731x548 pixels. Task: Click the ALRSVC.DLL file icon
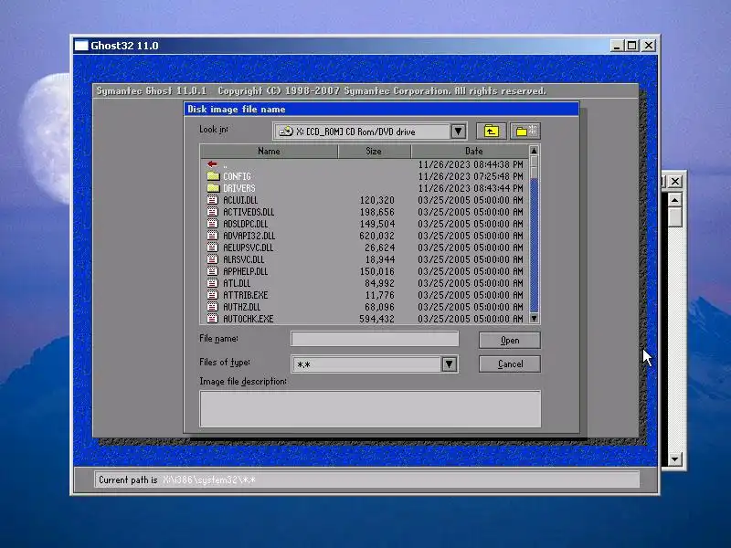pos(213,259)
